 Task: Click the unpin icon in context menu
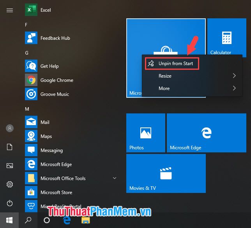point(150,64)
